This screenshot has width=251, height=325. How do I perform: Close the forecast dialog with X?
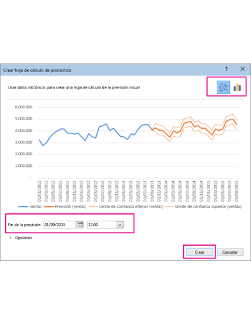242,69
